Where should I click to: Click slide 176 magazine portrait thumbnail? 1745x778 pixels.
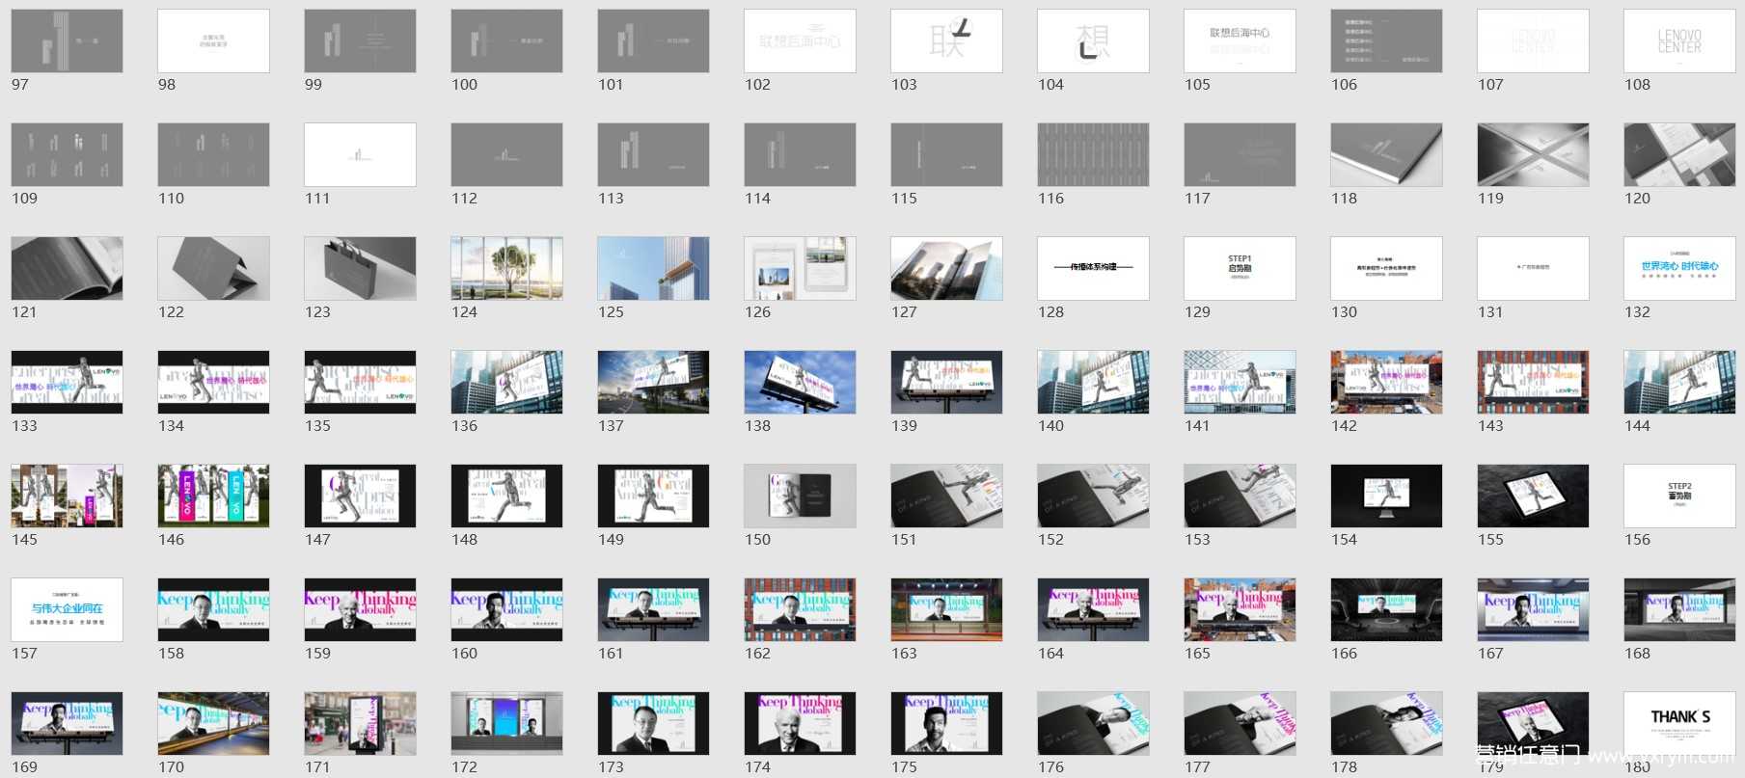coord(1093,724)
